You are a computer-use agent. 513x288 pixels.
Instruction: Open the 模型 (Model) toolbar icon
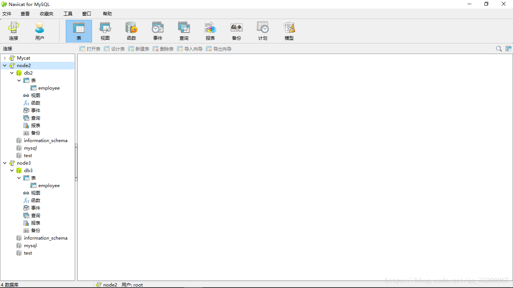pos(289,31)
